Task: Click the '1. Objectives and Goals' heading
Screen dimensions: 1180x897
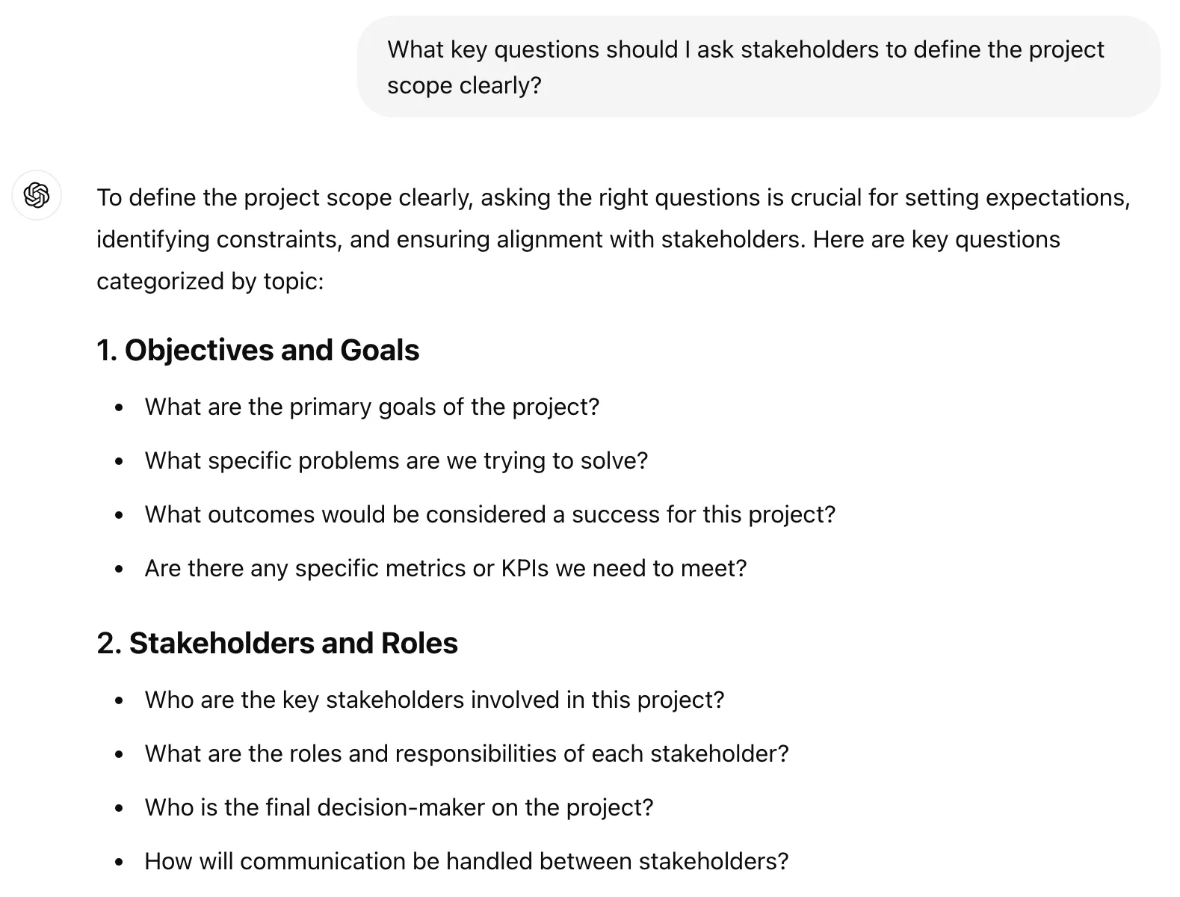Action: (x=258, y=350)
